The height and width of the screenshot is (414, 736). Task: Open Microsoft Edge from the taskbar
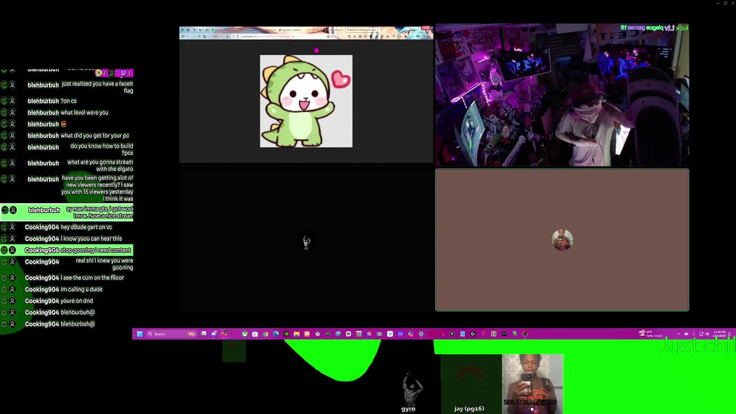(276, 333)
